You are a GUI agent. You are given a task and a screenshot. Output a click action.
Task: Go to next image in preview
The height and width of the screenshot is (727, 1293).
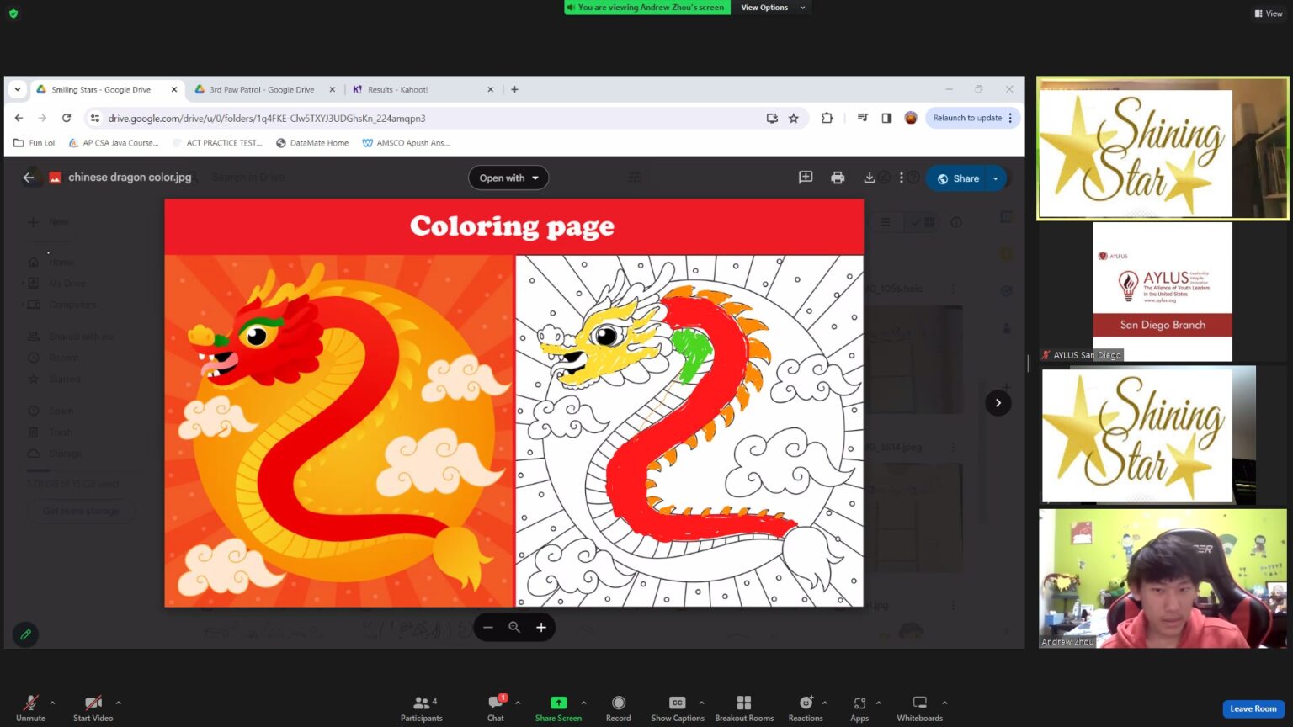[x=998, y=403]
